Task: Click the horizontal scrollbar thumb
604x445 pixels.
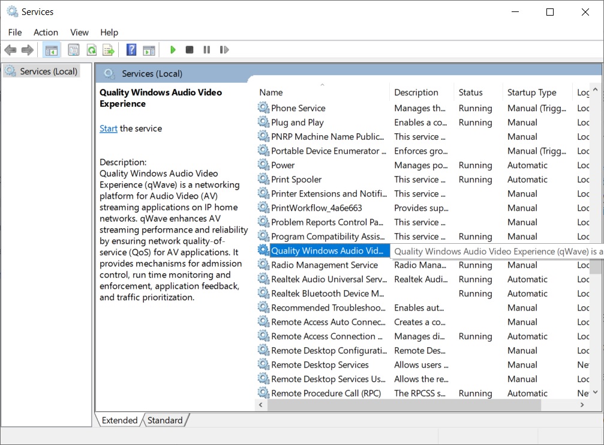Action: 404,405
